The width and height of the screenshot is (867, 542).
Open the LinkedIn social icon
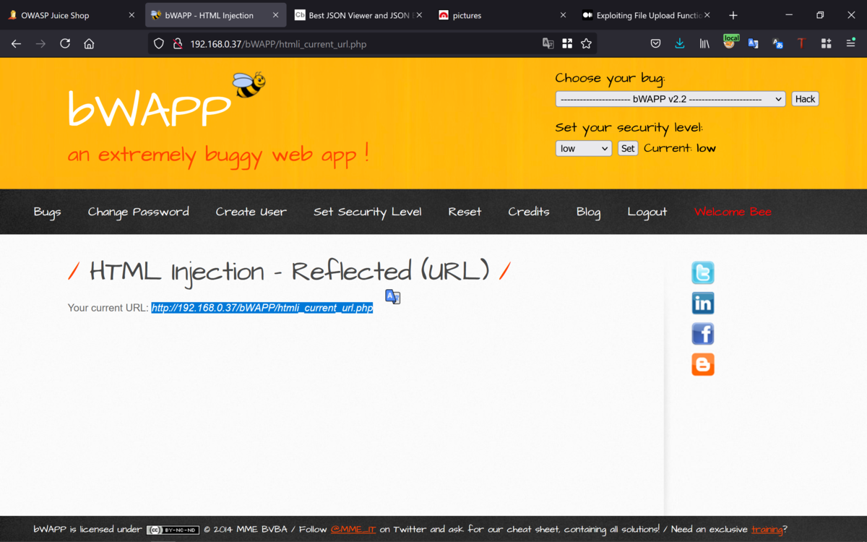(703, 303)
